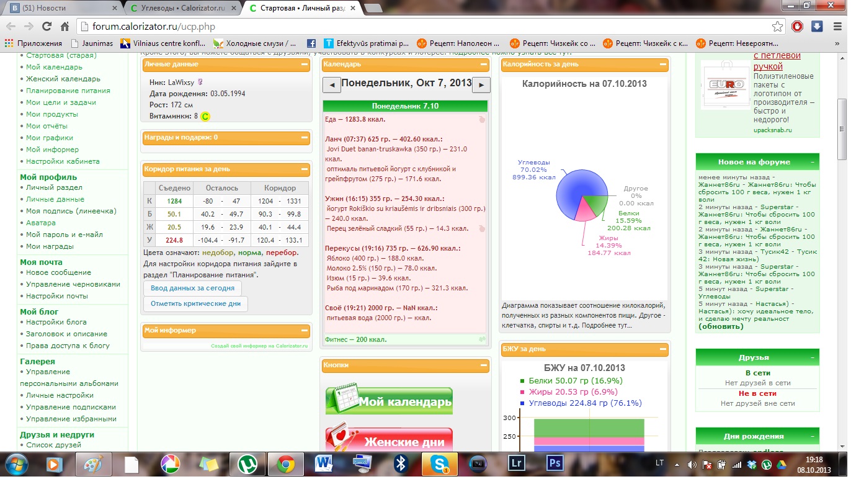Collapse the Мой информер panel
This screenshot has height=479, width=851.
(305, 331)
